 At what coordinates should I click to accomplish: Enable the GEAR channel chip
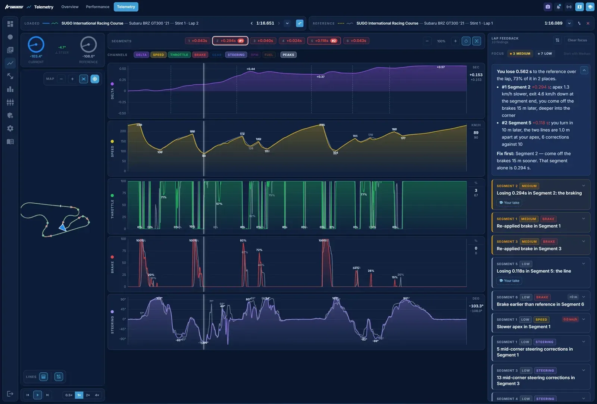(217, 55)
